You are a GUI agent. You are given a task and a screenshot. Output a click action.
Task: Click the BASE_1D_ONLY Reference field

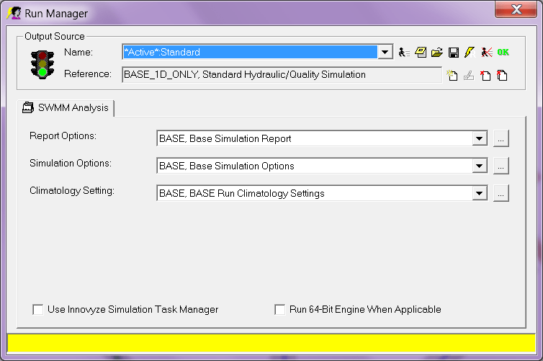[282, 75]
